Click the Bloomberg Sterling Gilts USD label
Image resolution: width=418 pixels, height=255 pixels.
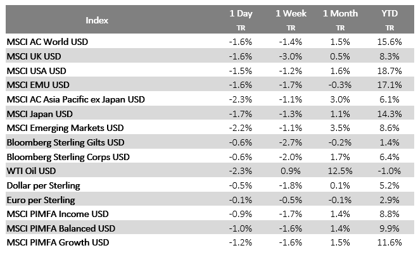(x=65, y=142)
